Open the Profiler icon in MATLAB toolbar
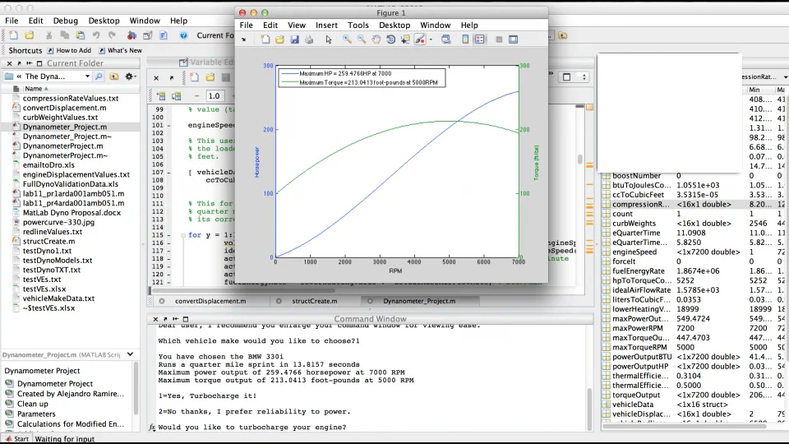The image size is (789, 444). pyautogui.click(x=164, y=35)
